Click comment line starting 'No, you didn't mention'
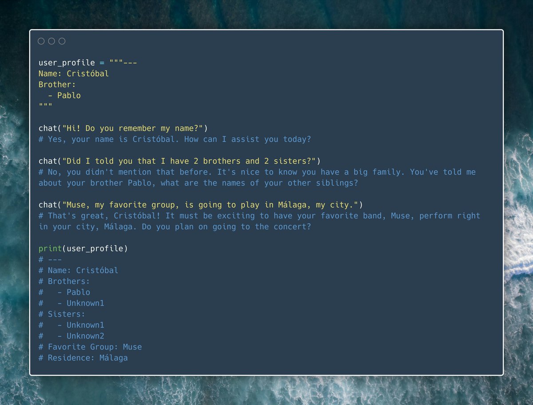Viewport: 533px width, 405px height. click(257, 172)
